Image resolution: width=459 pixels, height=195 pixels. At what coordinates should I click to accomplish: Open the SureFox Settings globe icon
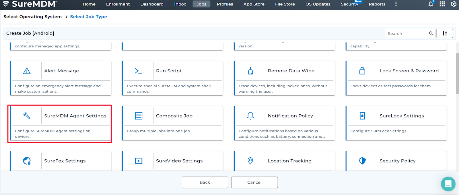point(27,161)
